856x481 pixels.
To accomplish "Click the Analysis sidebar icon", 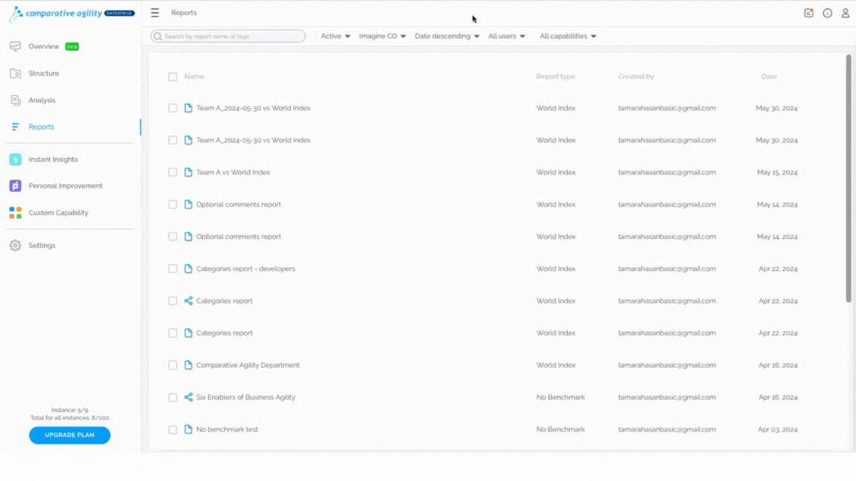I will (16, 100).
